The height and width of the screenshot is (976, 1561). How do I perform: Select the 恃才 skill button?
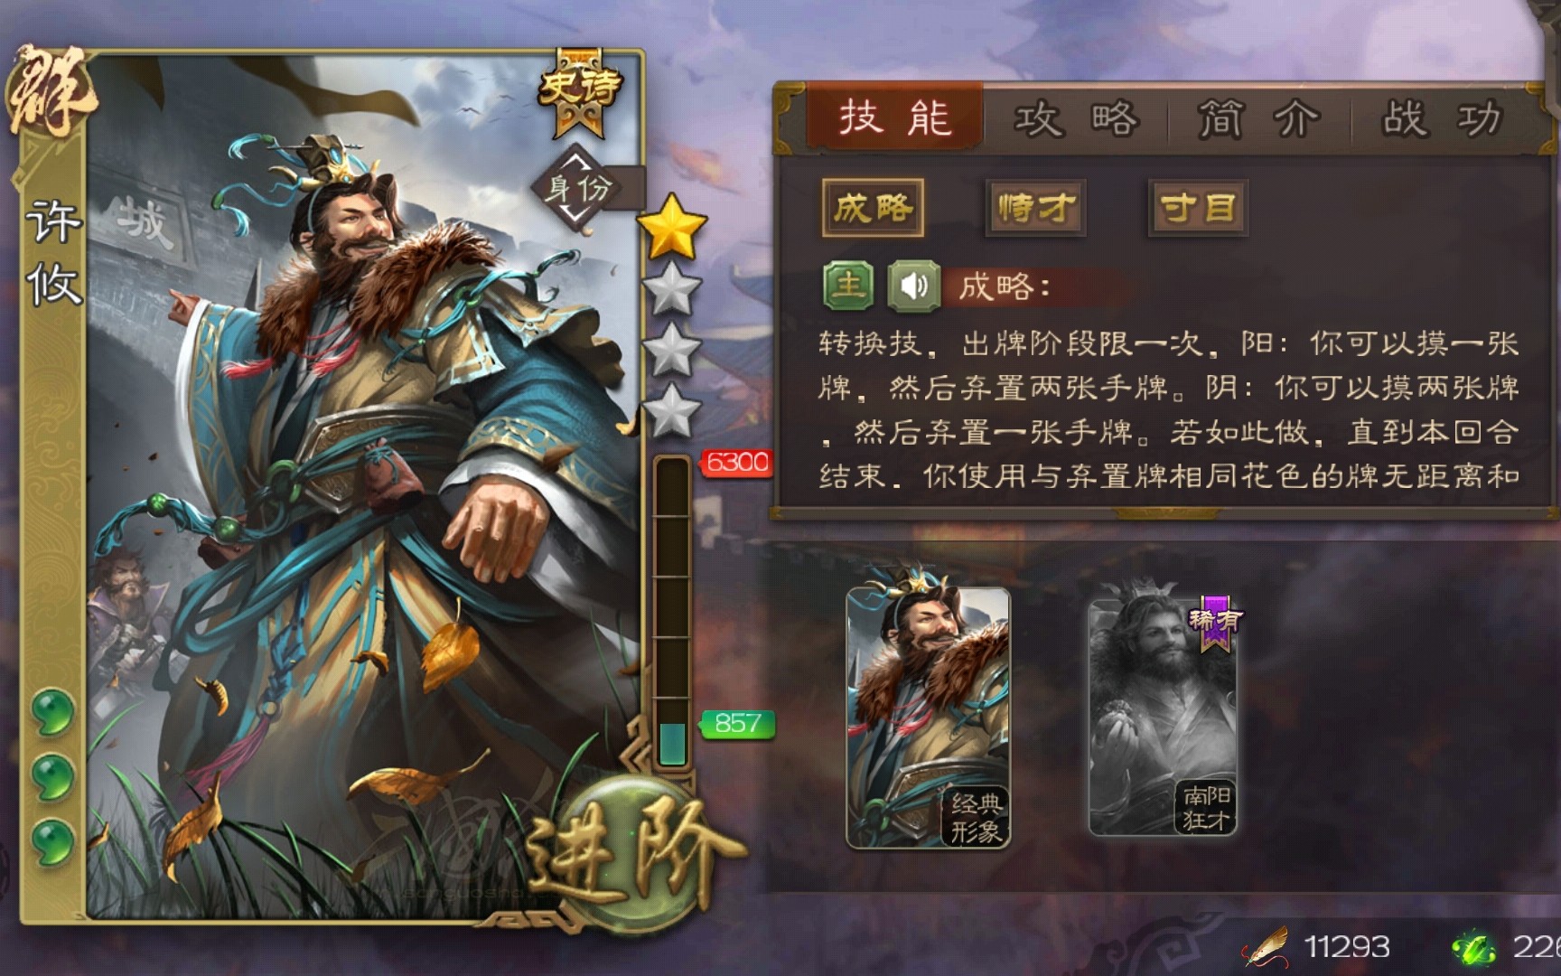(x=1035, y=209)
